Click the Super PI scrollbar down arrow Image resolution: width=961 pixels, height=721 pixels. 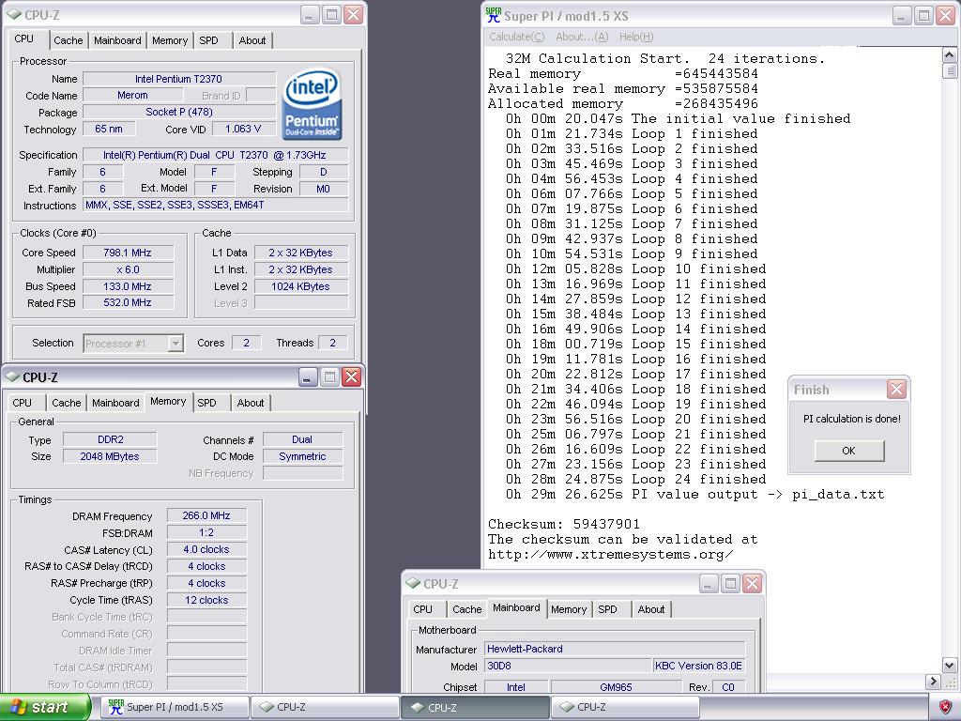tap(950, 665)
